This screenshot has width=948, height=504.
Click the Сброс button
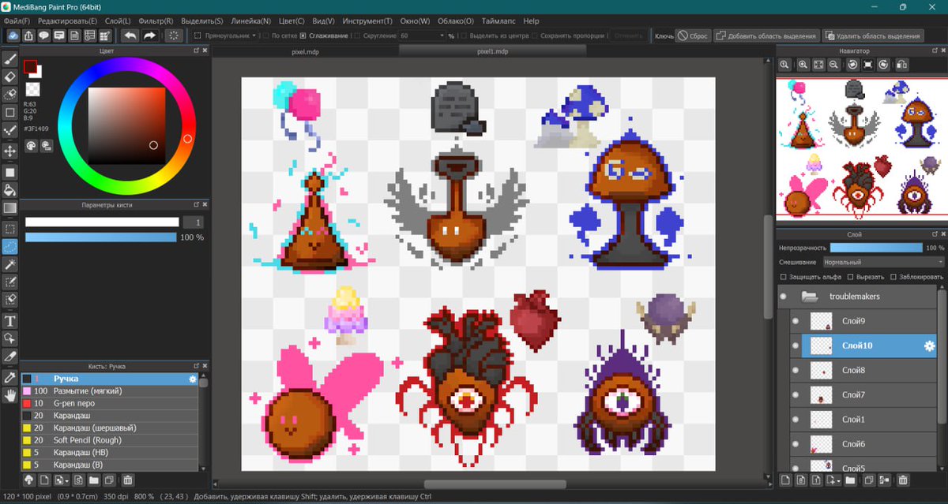click(692, 35)
